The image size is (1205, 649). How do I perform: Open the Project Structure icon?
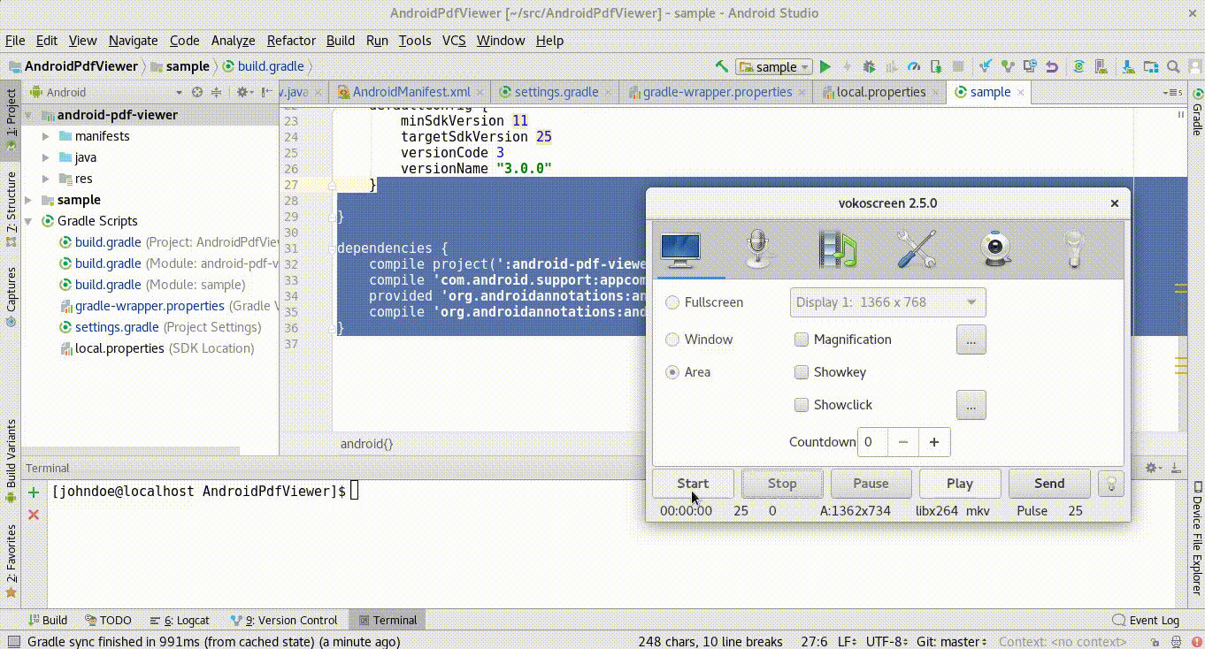pos(1151,66)
